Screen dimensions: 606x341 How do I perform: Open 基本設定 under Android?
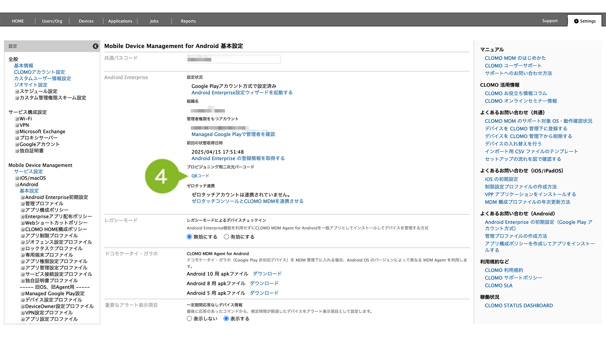(29, 191)
